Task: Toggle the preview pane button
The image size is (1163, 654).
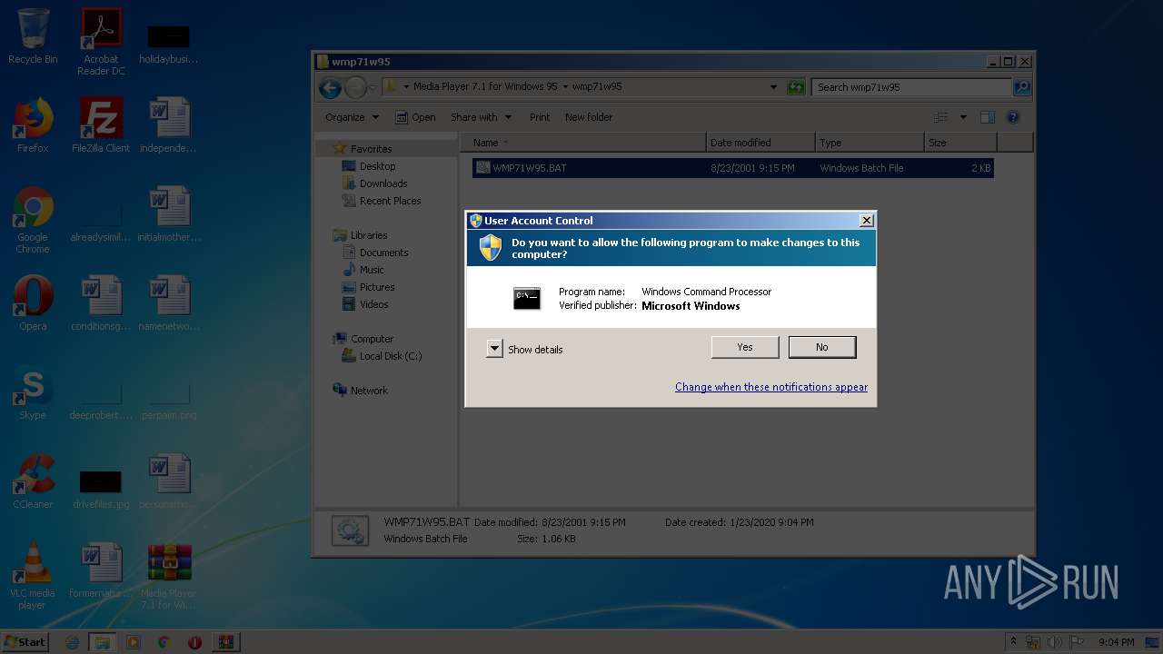Action: tap(988, 117)
